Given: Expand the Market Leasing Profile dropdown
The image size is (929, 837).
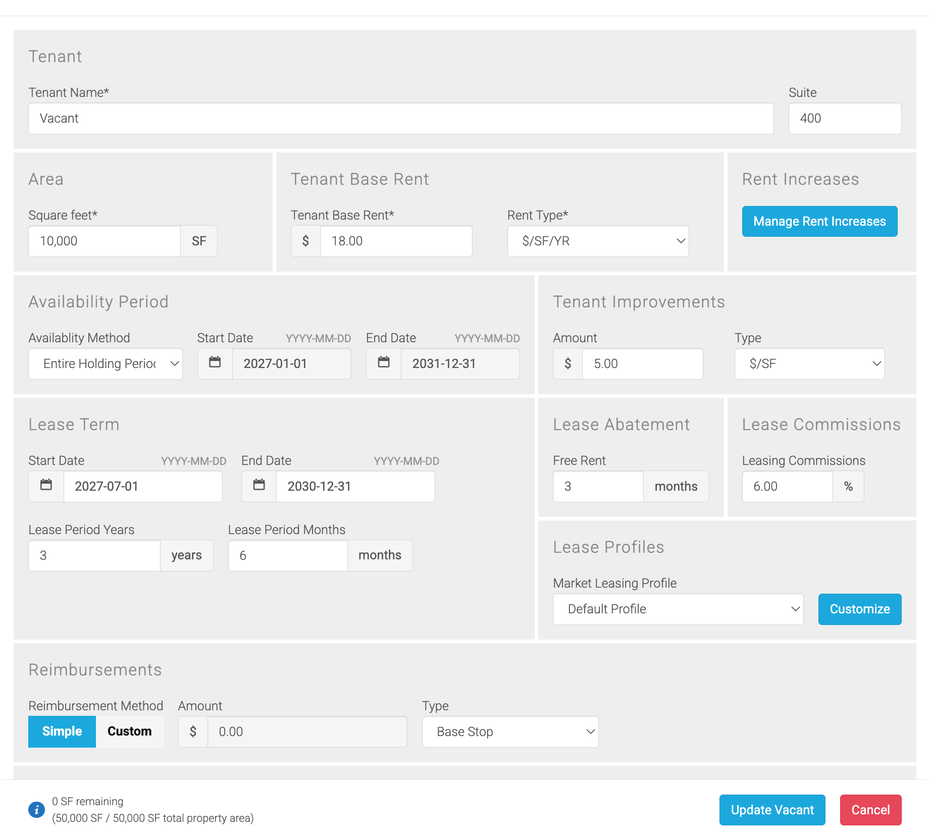Looking at the screenshot, I should point(678,609).
